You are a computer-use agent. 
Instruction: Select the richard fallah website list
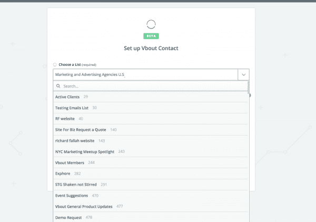(151, 141)
